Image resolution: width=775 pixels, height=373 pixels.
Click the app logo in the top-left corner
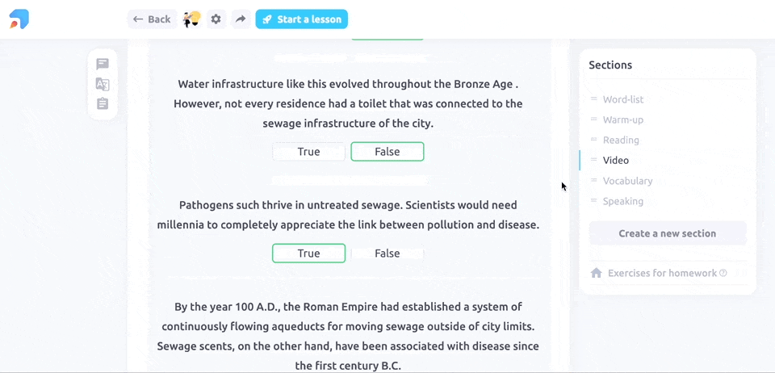tap(19, 19)
